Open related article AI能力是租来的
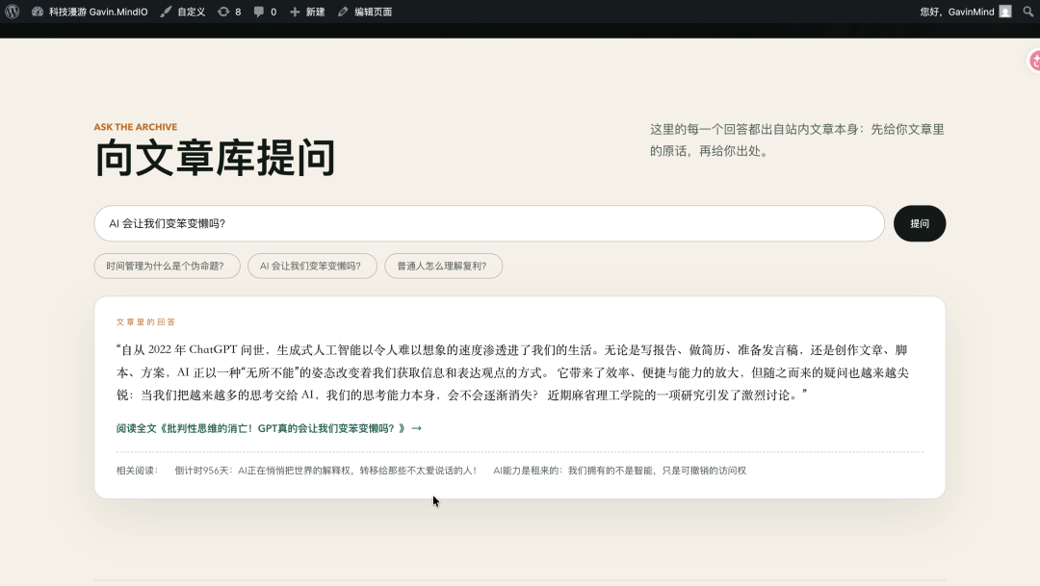This screenshot has width=1040, height=586. (619, 471)
